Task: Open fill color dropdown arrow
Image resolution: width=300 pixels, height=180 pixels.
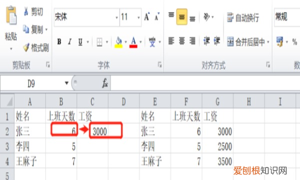Action: click(x=125, y=41)
